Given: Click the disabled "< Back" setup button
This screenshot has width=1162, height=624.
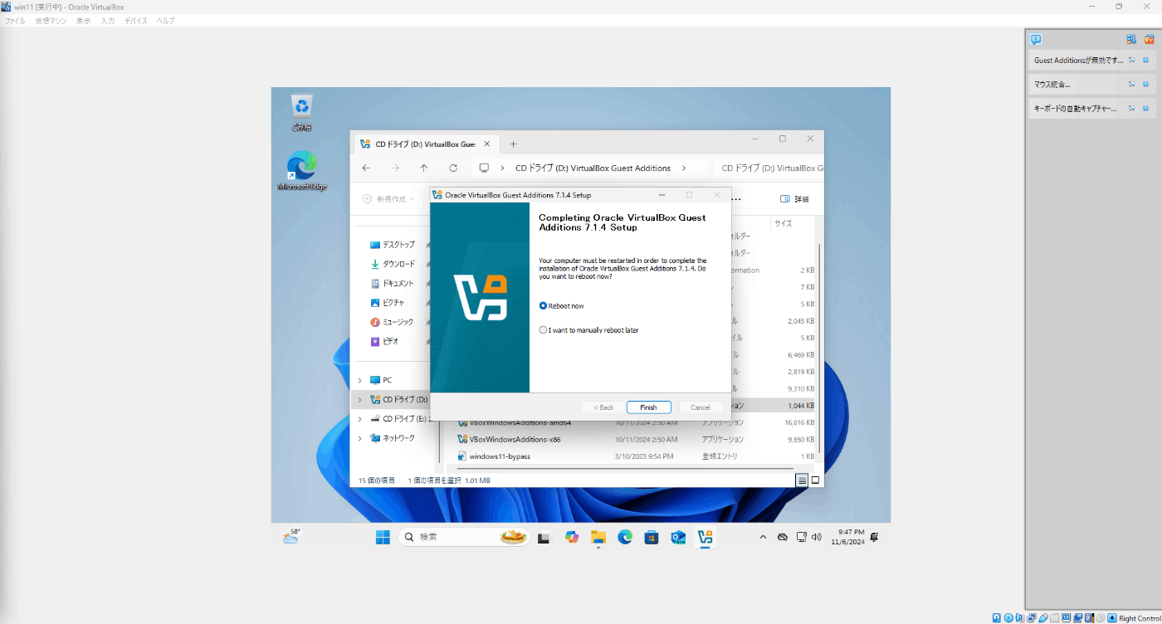Looking at the screenshot, I should (603, 407).
